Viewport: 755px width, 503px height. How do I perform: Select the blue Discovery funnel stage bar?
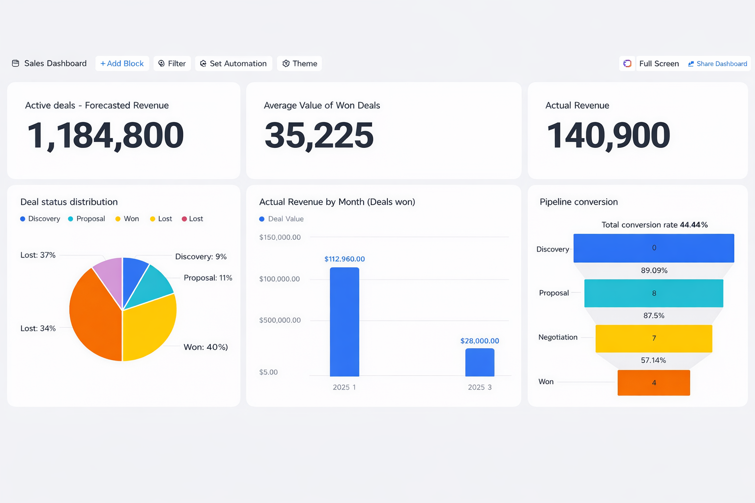[x=653, y=248]
